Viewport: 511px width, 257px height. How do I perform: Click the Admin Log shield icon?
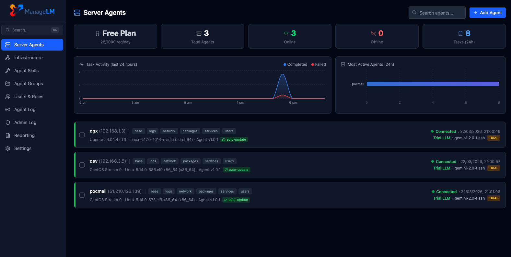click(8, 123)
